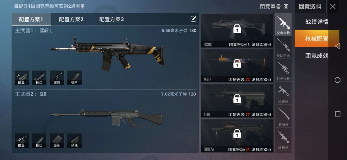Switch to 配置方案2 tab
Image resolution: width=347 pixels, height=160 pixels.
click(x=71, y=19)
